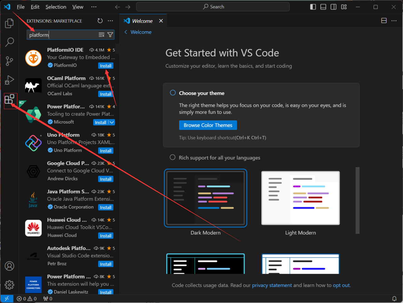403x303 pixels.
Task: Toggle the bottom panel layout icon
Action: (323, 7)
